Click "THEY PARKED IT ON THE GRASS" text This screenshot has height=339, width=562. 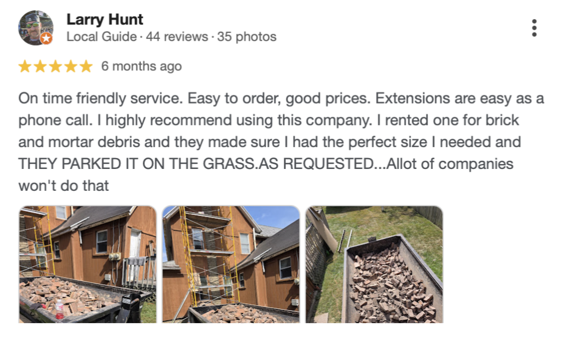pos(137,164)
